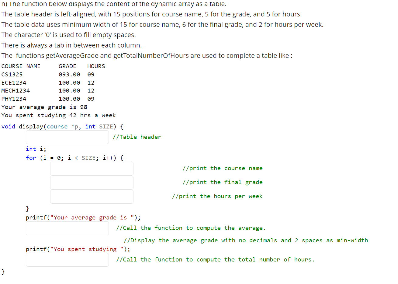
Task: Place cursor on the void keyword
Action: [8, 126]
